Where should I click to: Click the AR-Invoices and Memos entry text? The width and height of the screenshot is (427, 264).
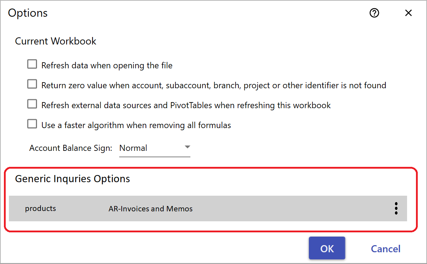[151, 209]
